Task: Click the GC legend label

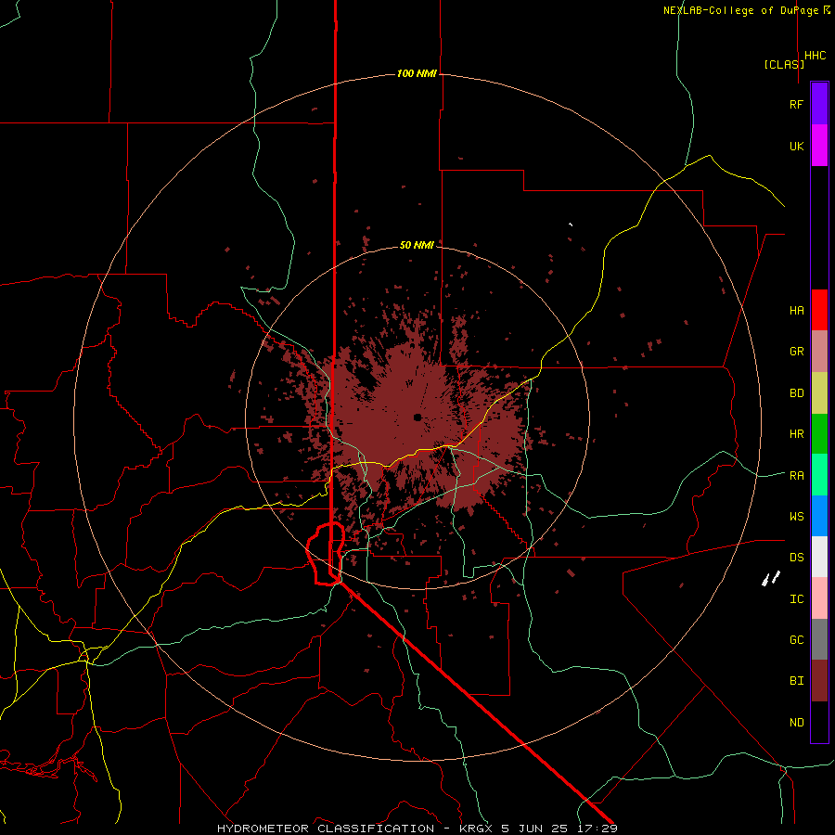Action: [797, 639]
